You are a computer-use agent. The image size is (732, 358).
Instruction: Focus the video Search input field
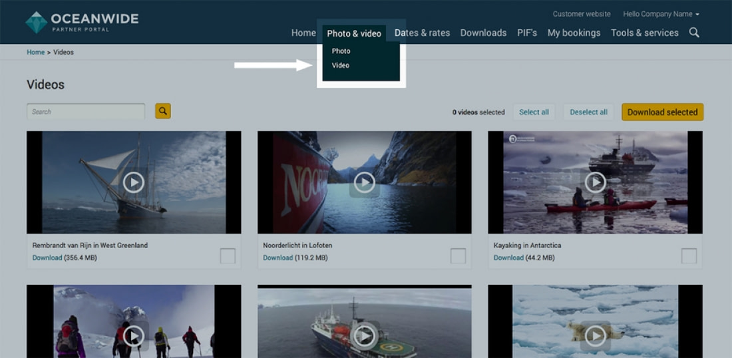[x=86, y=112]
